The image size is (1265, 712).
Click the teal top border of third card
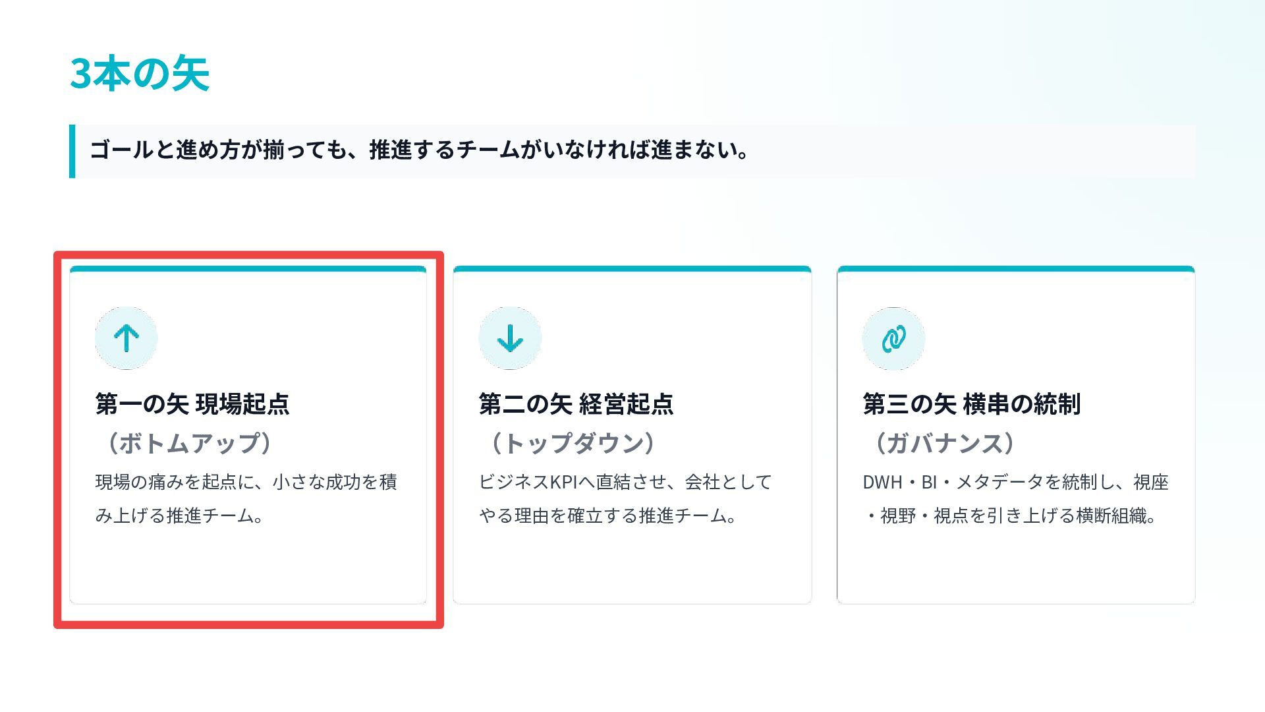[x=1015, y=269]
